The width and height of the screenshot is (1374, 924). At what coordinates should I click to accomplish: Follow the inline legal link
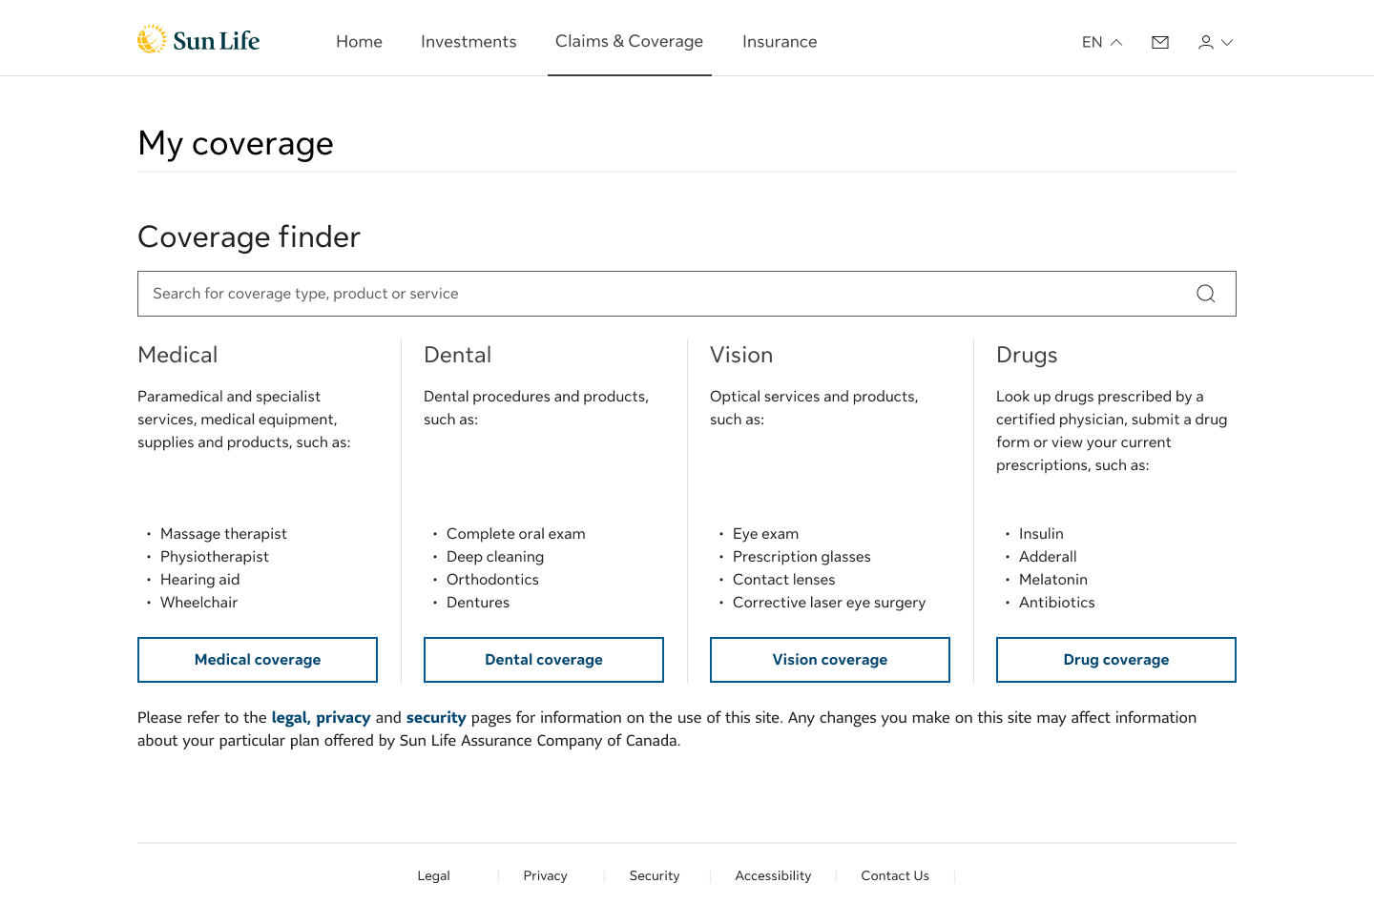tap(289, 718)
